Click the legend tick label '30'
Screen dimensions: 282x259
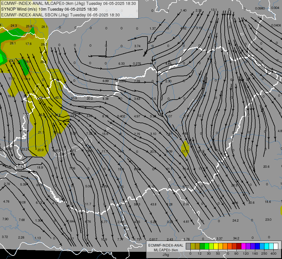tap(209, 254)
